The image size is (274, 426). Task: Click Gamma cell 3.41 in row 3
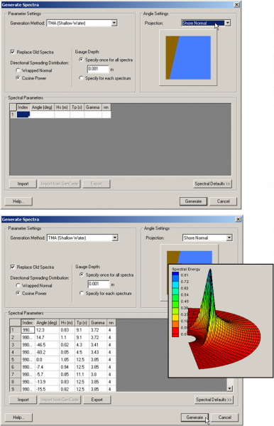pyautogui.click(x=98, y=345)
